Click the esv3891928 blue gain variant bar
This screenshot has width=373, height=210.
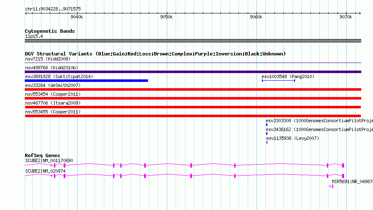[86, 81]
